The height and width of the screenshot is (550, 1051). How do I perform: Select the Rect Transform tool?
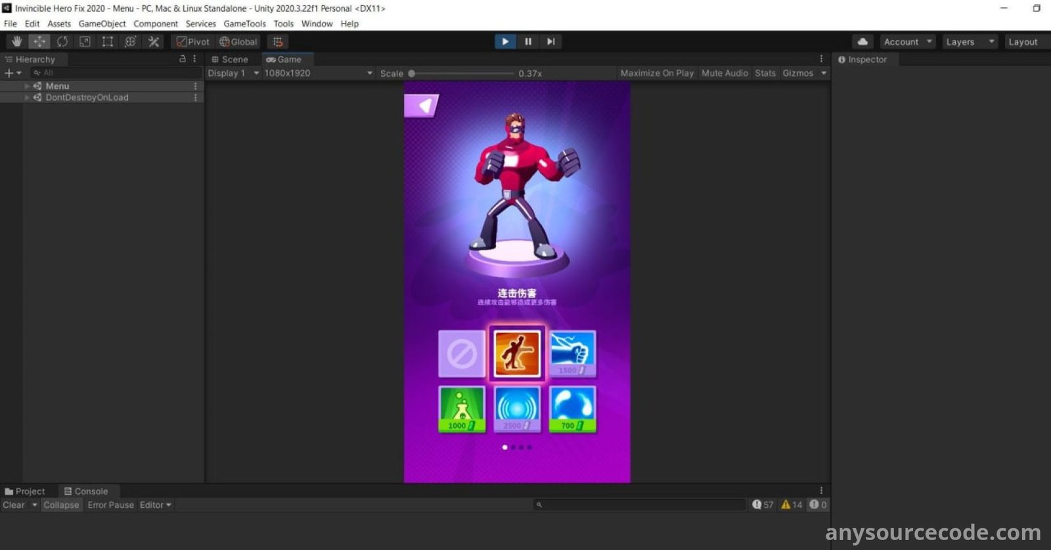point(108,41)
